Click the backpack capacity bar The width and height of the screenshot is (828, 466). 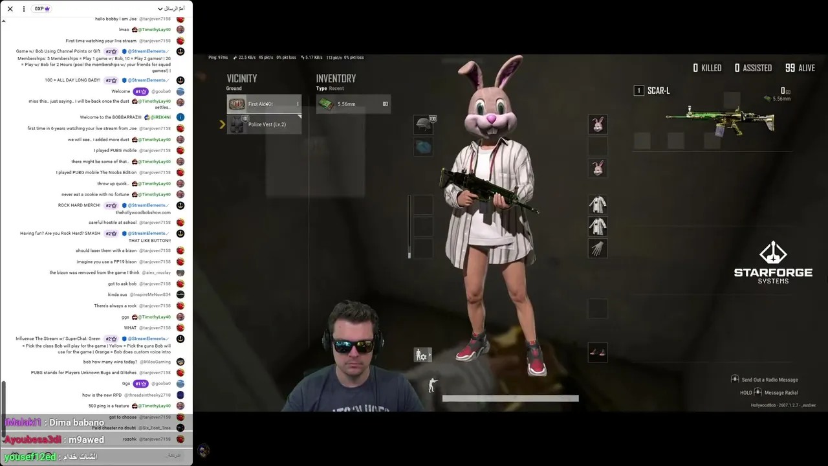coord(409,227)
